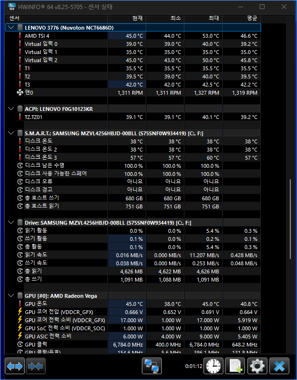Click the chip icon of the GPU [#0] header
The image size is (297, 380).
point(20,296)
